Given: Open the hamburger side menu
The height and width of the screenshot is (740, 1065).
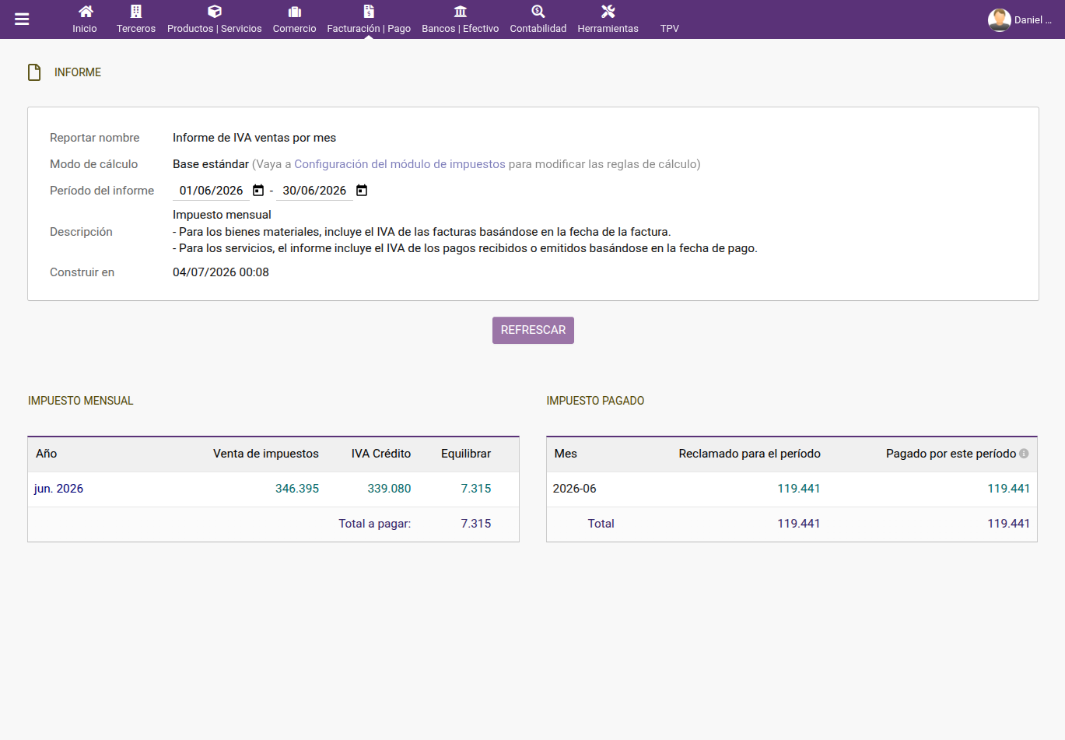Looking at the screenshot, I should click(22, 19).
